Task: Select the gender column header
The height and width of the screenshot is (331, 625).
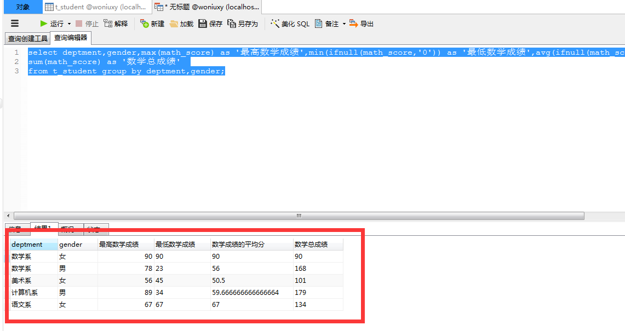Action: 78,244
